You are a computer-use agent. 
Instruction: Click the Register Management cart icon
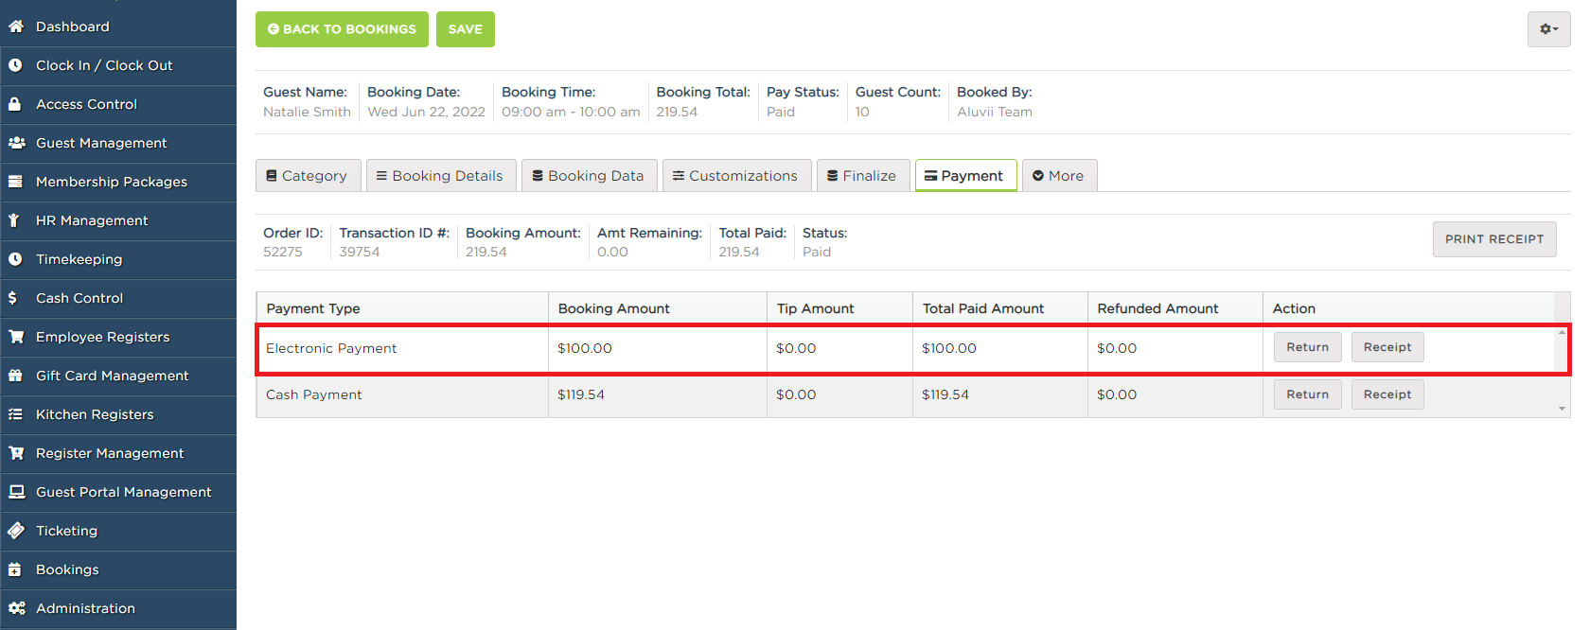coord(16,453)
